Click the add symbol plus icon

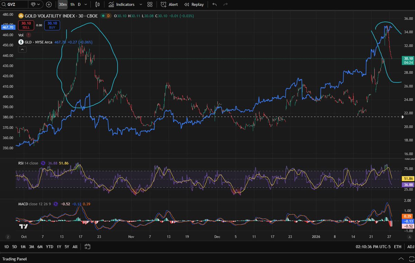(49, 4)
